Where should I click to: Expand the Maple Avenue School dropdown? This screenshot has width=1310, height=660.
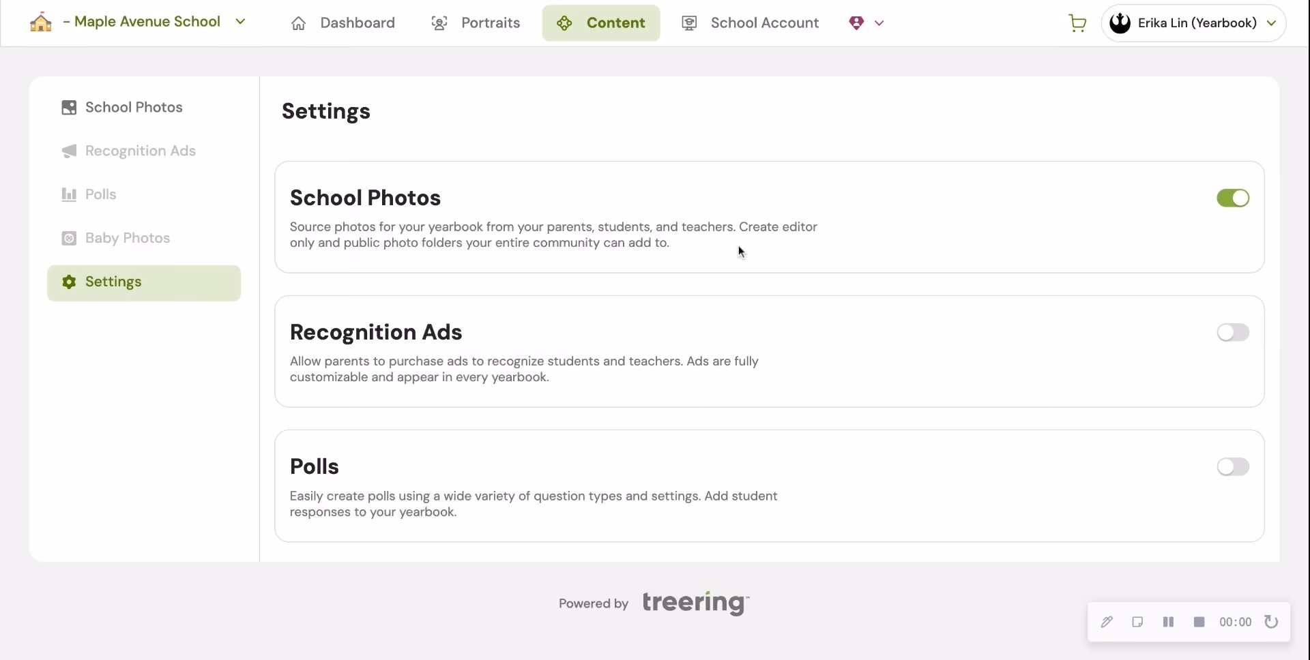240,22
